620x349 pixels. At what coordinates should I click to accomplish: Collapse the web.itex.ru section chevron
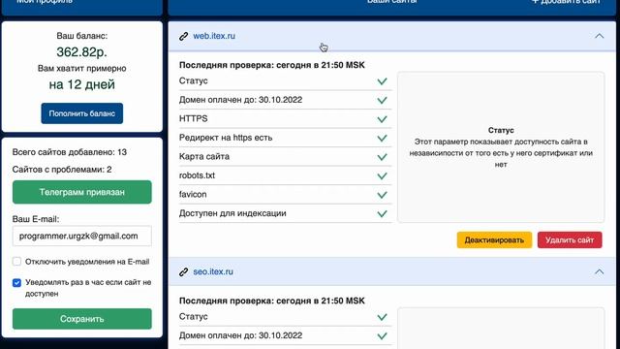(x=600, y=36)
